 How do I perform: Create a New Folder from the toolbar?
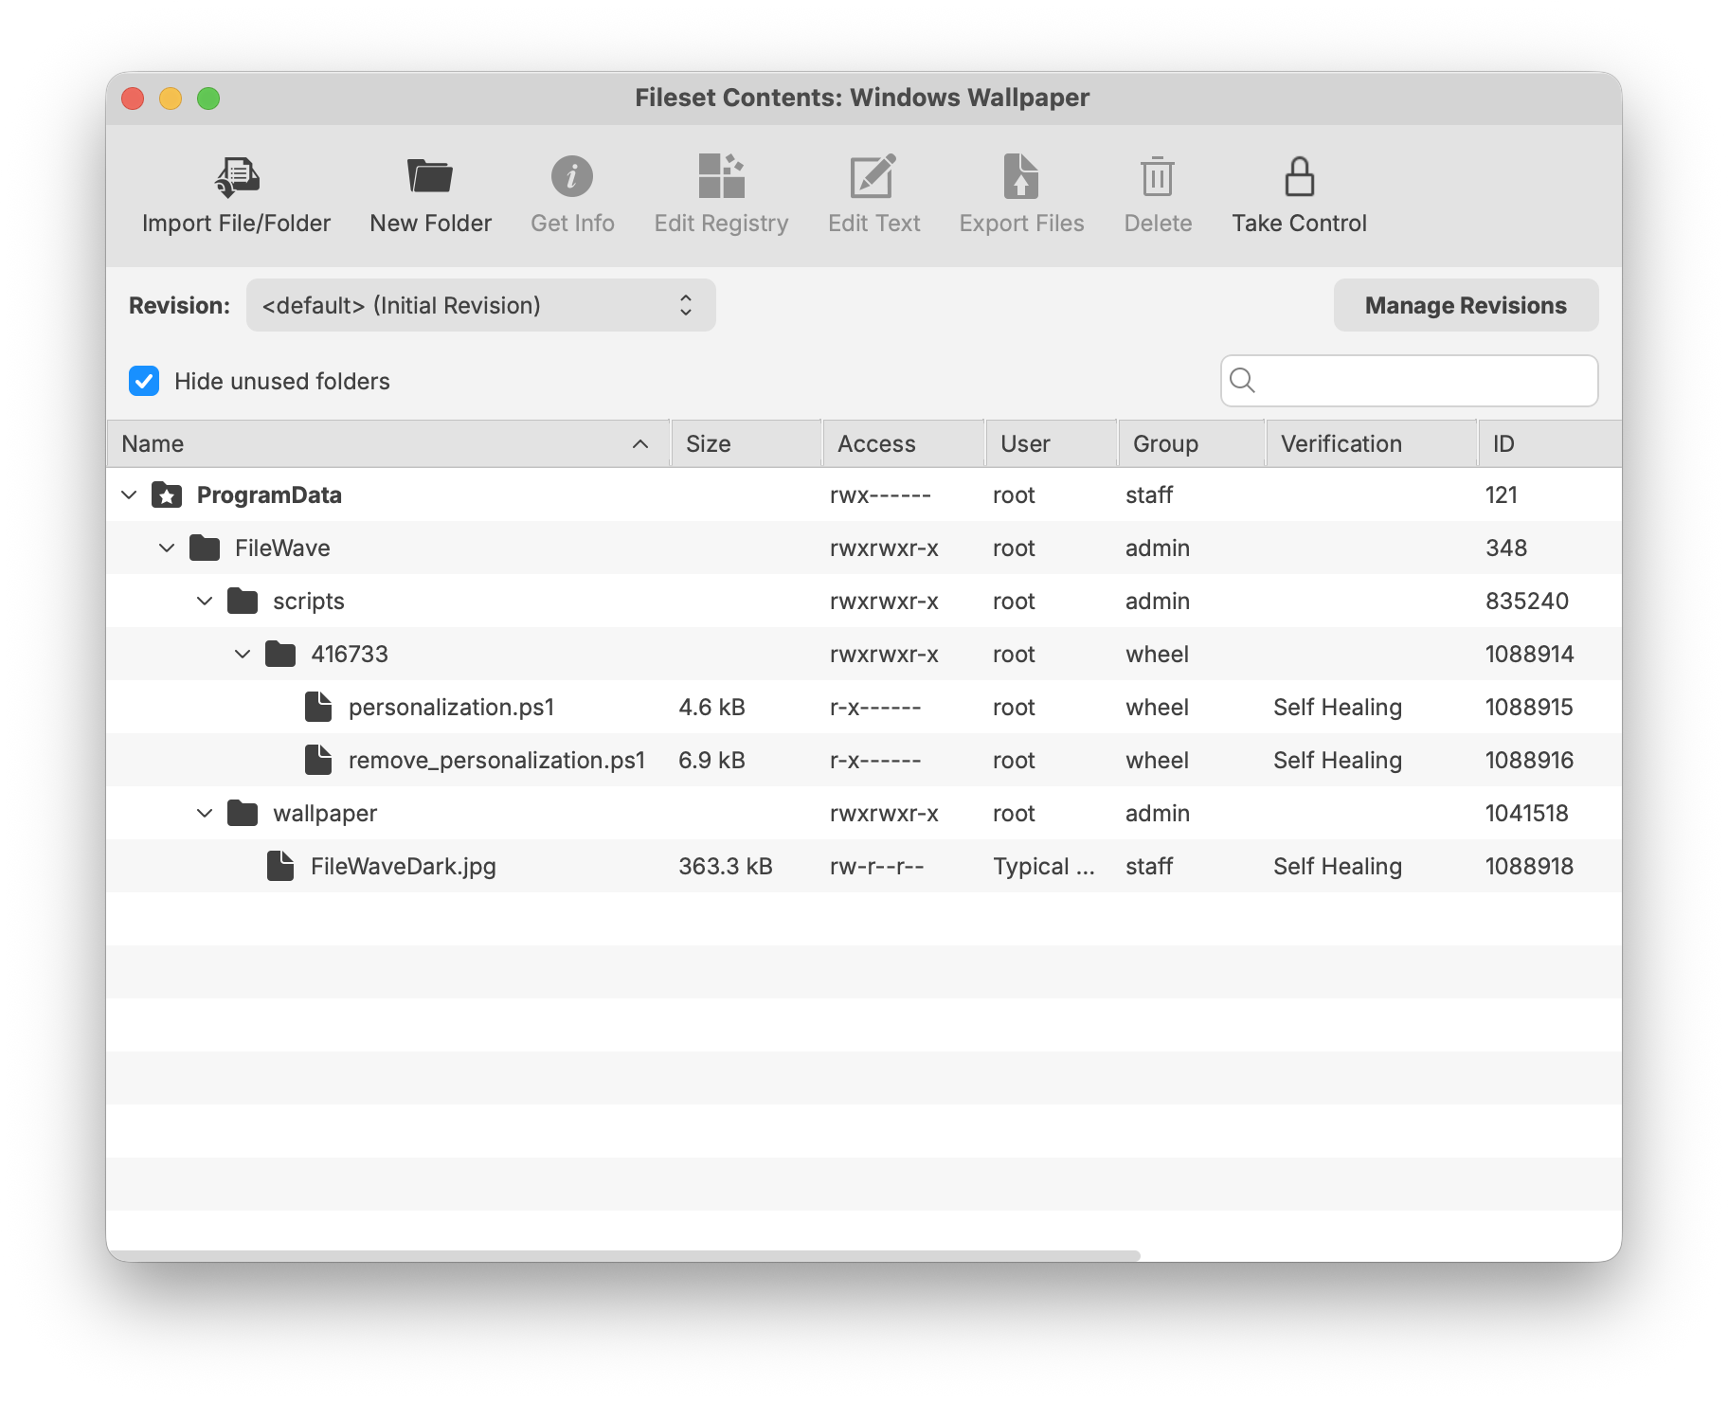coord(430,177)
